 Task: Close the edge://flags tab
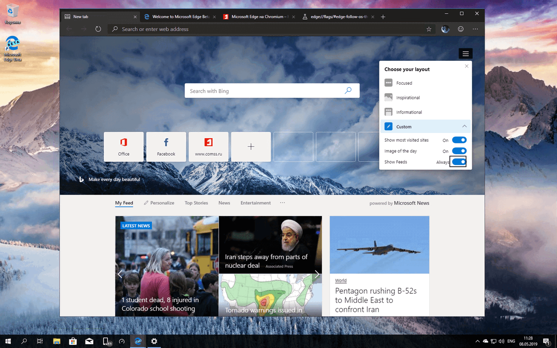tap(372, 17)
